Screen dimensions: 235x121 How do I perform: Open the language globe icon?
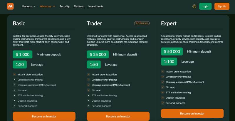tap(194, 6)
